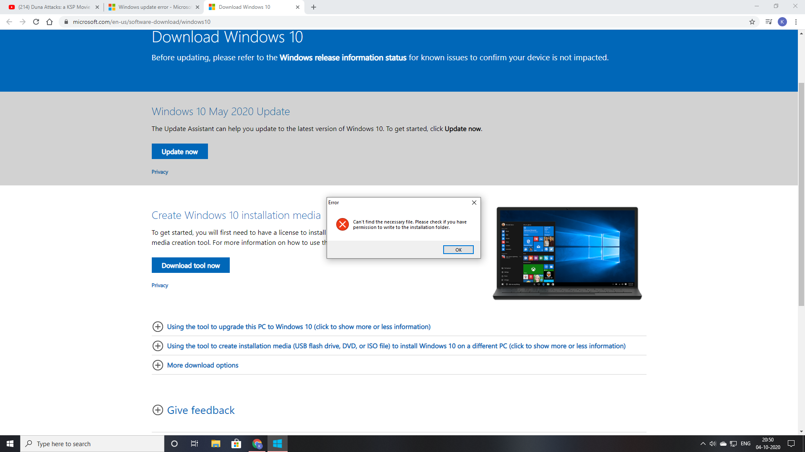Open Task View on the taskbar
Image resolution: width=805 pixels, height=452 pixels.
(195, 444)
